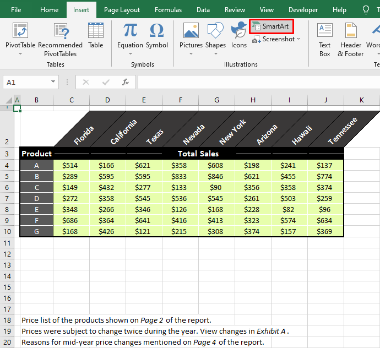Select row 5 header
380x348 pixels.
7,176
